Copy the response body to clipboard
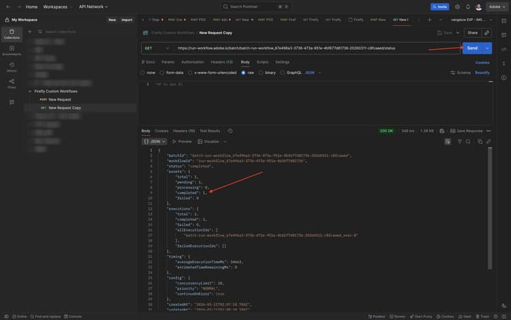511x320 pixels. (x=480, y=142)
